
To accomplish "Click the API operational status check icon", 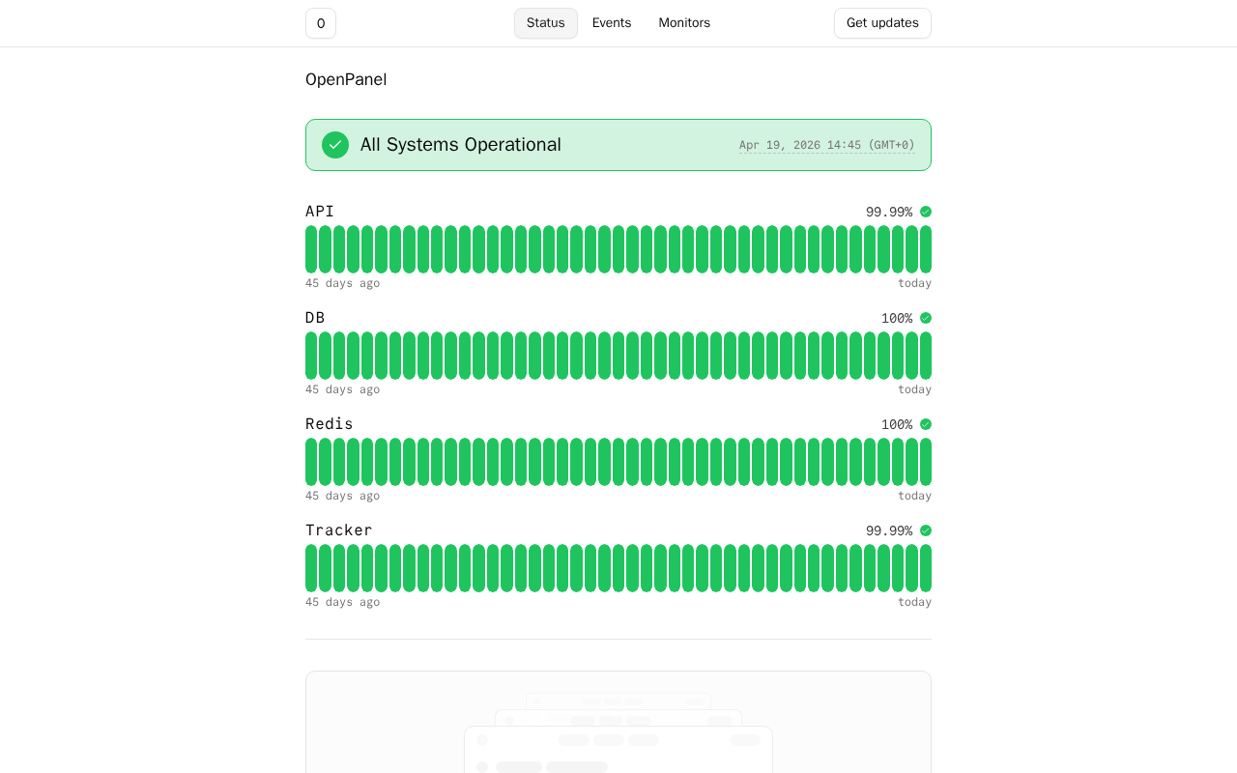I will tap(926, 212).
